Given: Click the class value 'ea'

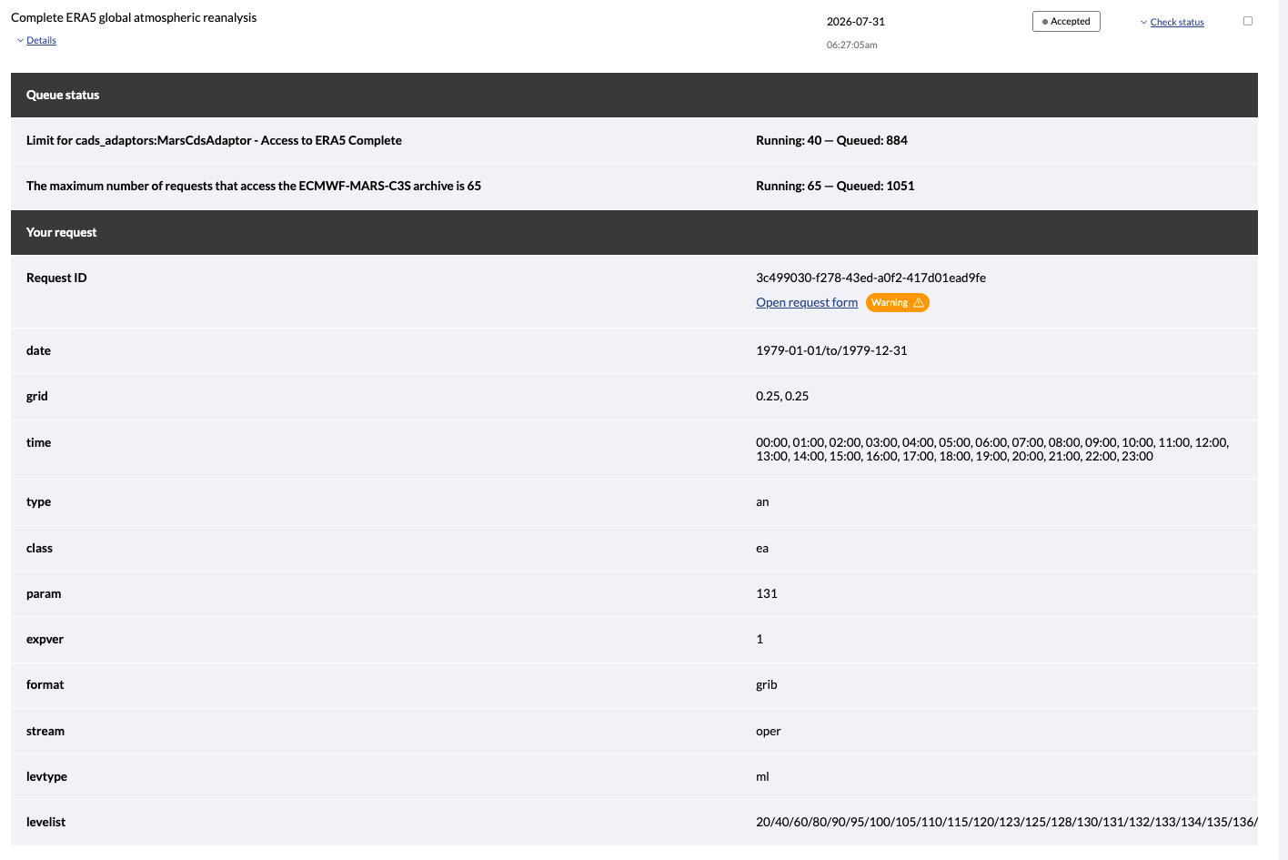Looking at the screenshot, I should (762, 548).
